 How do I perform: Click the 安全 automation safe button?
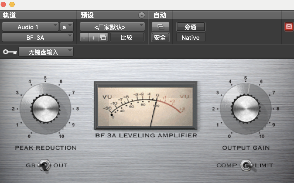[x=160, y=37]
